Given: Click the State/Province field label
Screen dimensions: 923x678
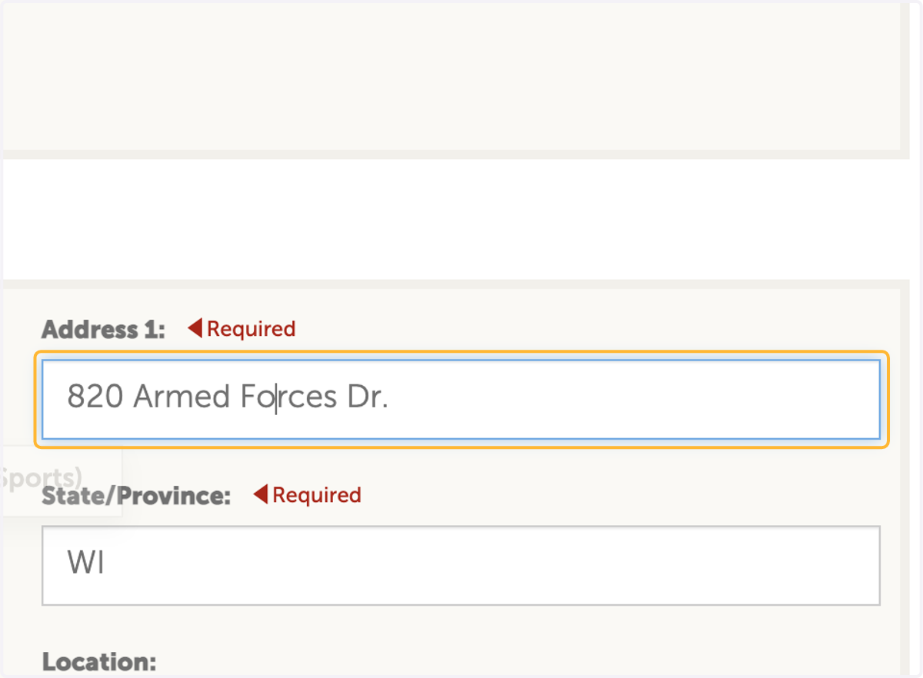Looking at the screenshot, I should [136, 496].
